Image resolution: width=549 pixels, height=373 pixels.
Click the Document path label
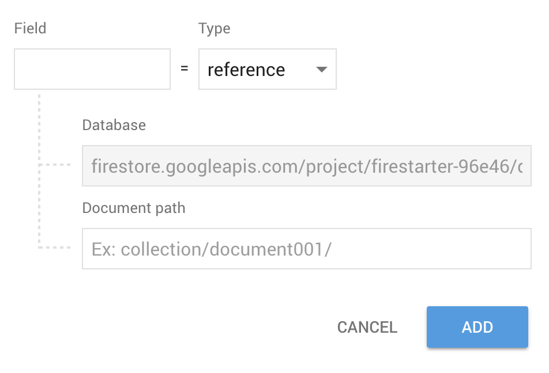pos(133,208)
